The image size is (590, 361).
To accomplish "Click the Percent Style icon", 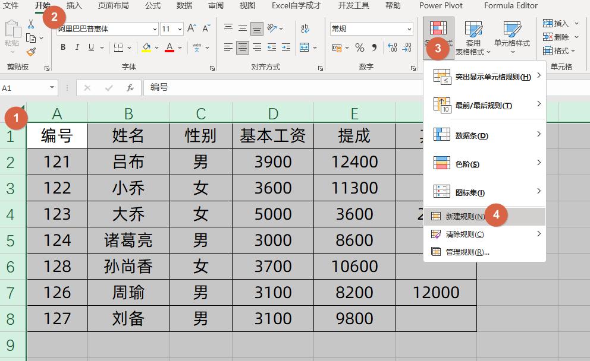I will pyautogui.click(x=359, y=47).
